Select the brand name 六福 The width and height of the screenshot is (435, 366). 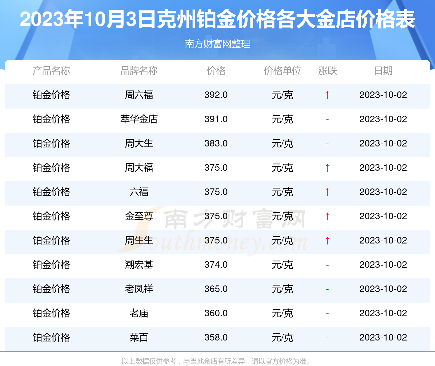(139, 192)
